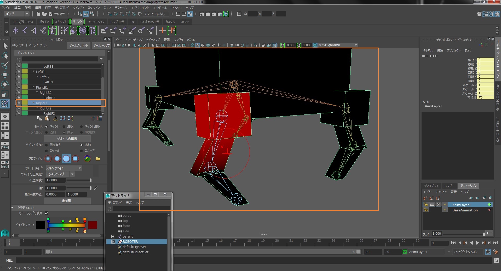
Task: Choose the Paint selection tool
Action: point(5,65)
